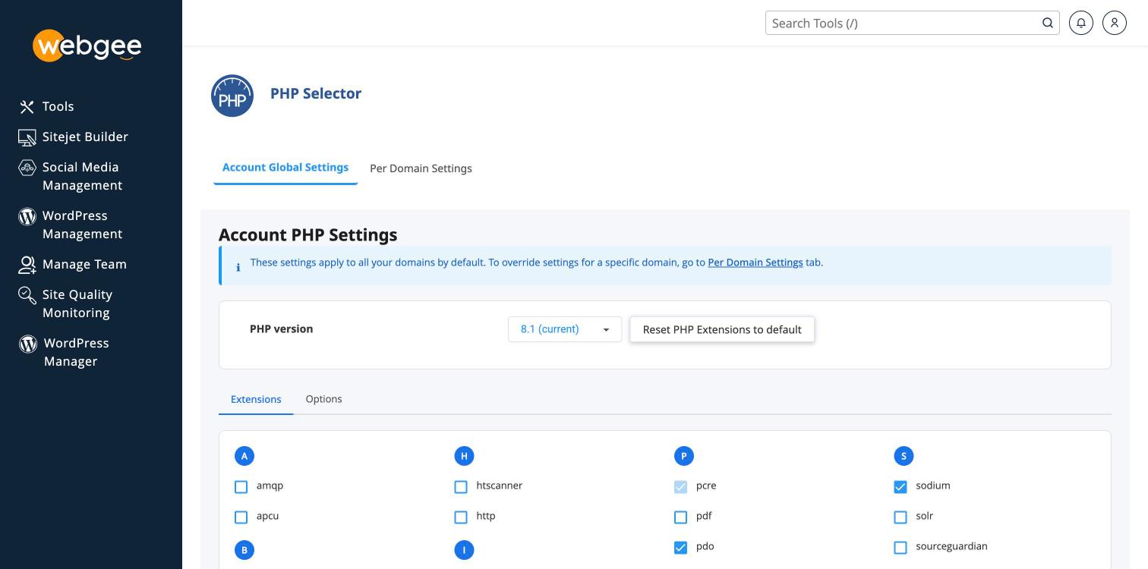This screenshot has width=1148, height=569.
Task: Click the letter H group badge
Action: 464,456
